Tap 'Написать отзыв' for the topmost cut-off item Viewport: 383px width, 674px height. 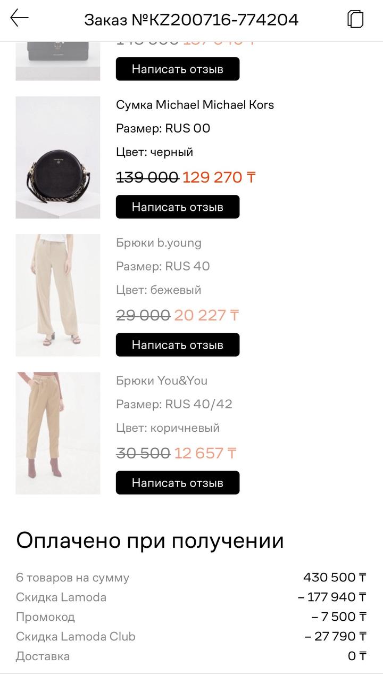click(178, 69)
